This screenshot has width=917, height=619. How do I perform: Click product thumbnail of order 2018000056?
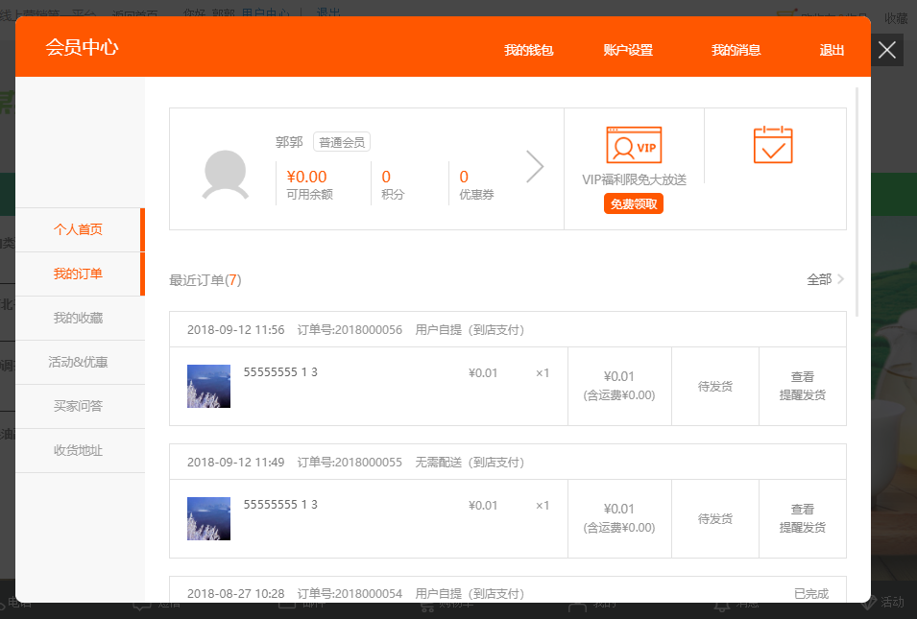[x=208, y=386]
